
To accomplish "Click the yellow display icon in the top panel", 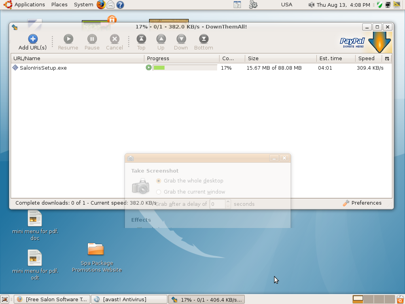I will 397,5.
